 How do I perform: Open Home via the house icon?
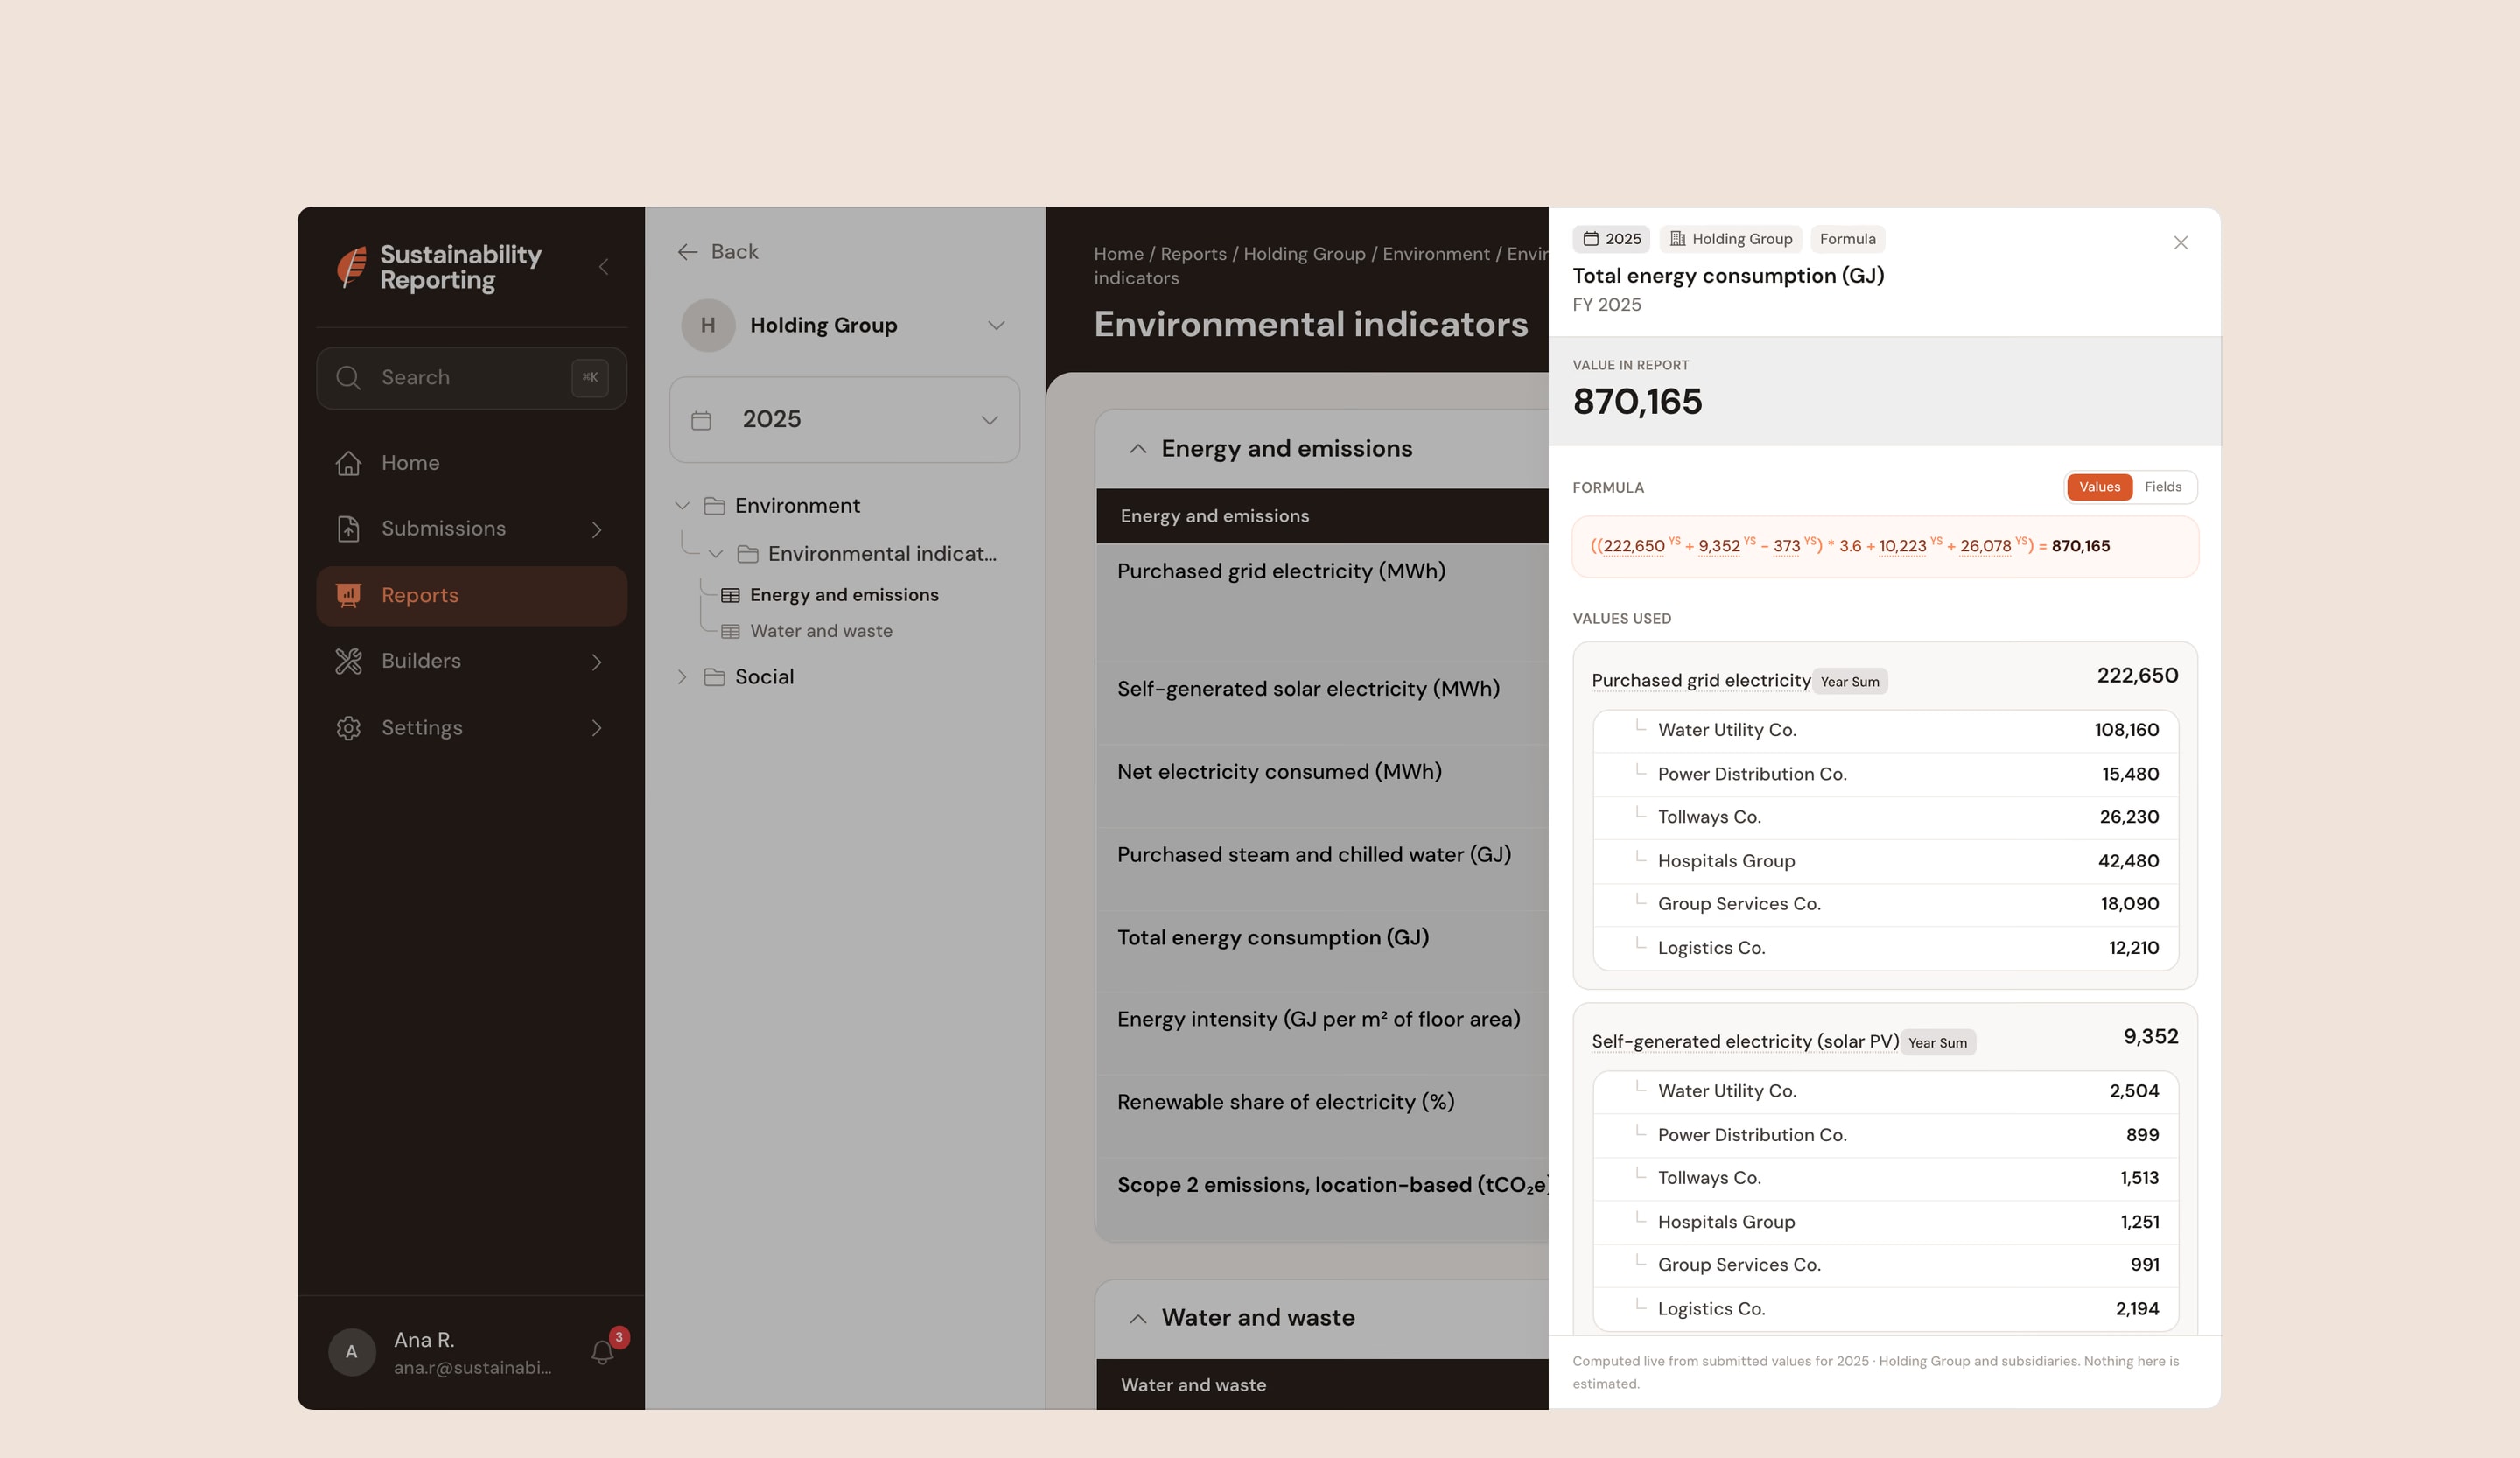point(348,463)
